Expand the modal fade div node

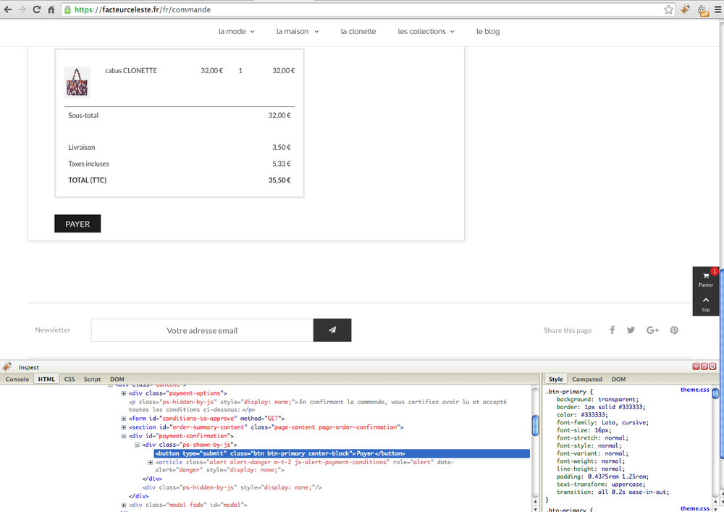tap(124, 505)
